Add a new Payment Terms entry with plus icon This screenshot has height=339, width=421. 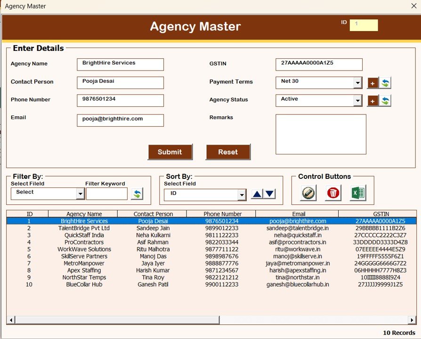coord(373,82)
